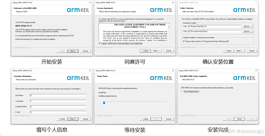Click the Core destination folder field
This screenshot has width=265, height=136.
pos(214,26)
